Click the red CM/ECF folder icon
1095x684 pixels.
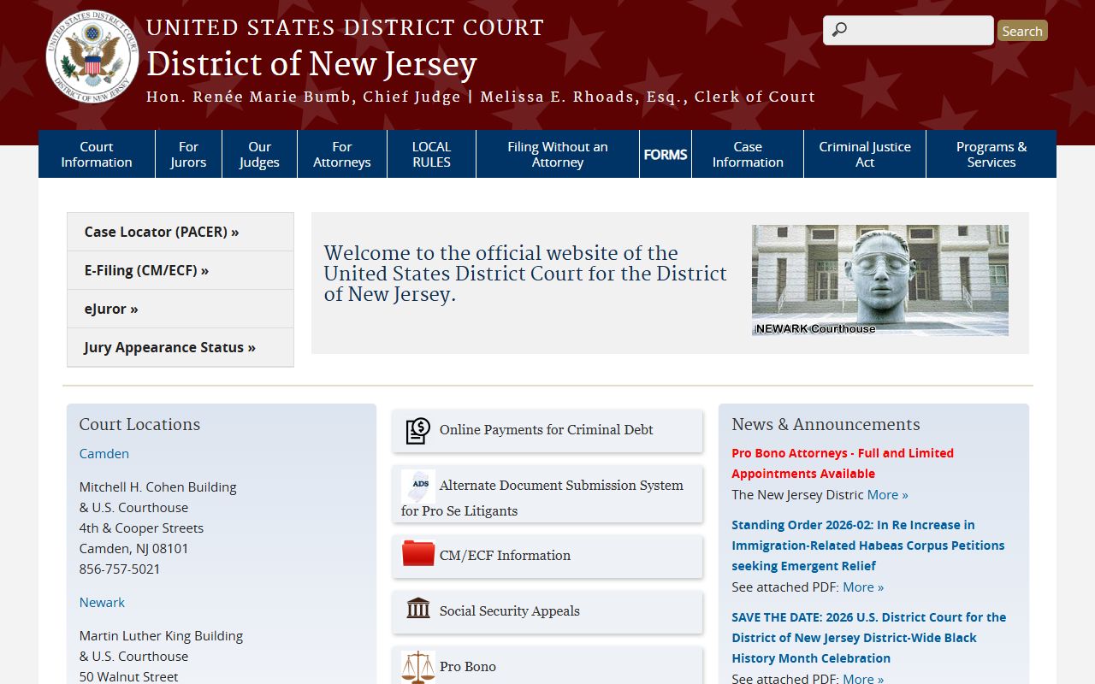pos(418,554)
